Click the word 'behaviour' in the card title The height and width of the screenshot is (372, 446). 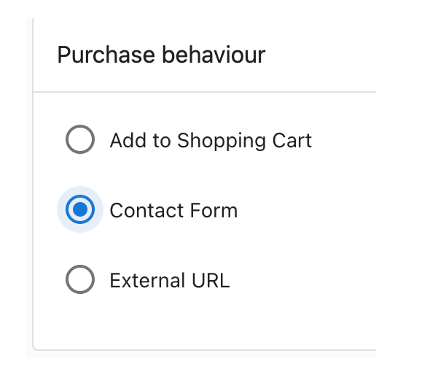(x=214, y=55)
